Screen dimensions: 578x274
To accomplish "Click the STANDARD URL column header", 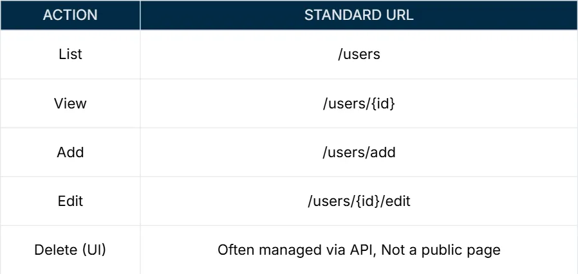I will click(x=359, y=15).
